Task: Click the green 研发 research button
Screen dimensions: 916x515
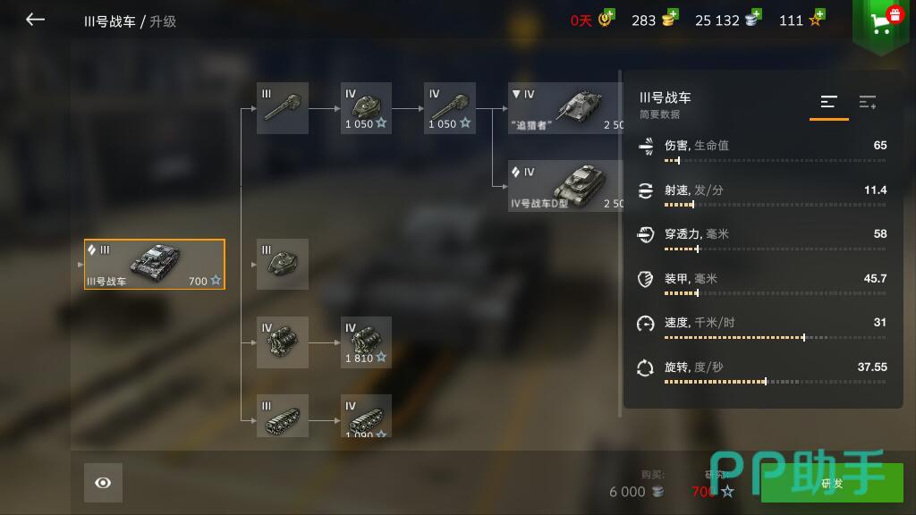Action: pyautogui.click(x=832, y=483)
